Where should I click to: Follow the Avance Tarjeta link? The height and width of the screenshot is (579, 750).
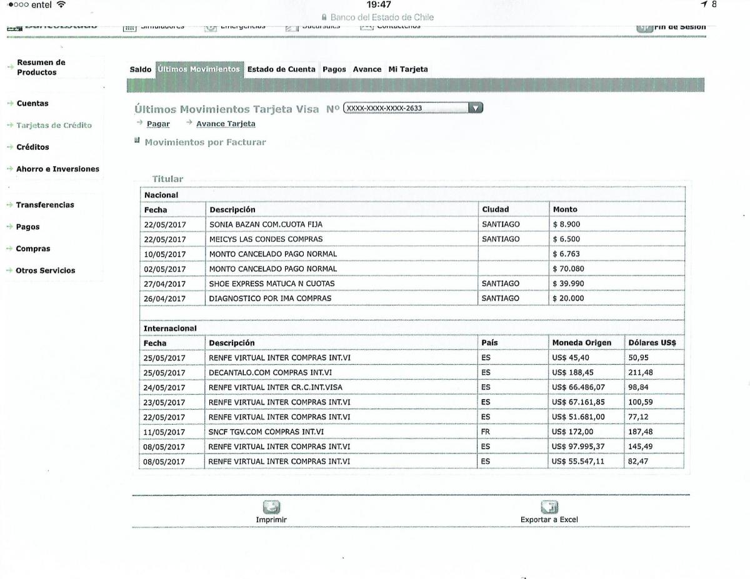click(226, 124)
